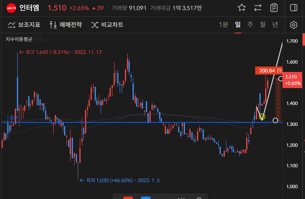Click the red inter-M stock logo
The width and height of the screenshot is (305, 199).
point(11,8)
